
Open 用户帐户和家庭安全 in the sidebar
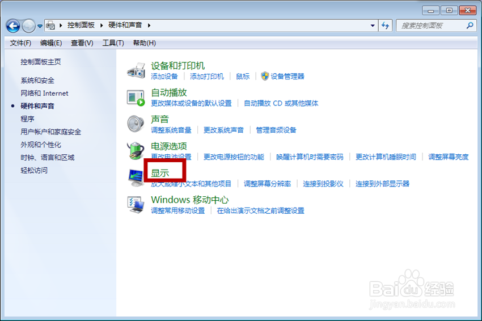point(50,132)
